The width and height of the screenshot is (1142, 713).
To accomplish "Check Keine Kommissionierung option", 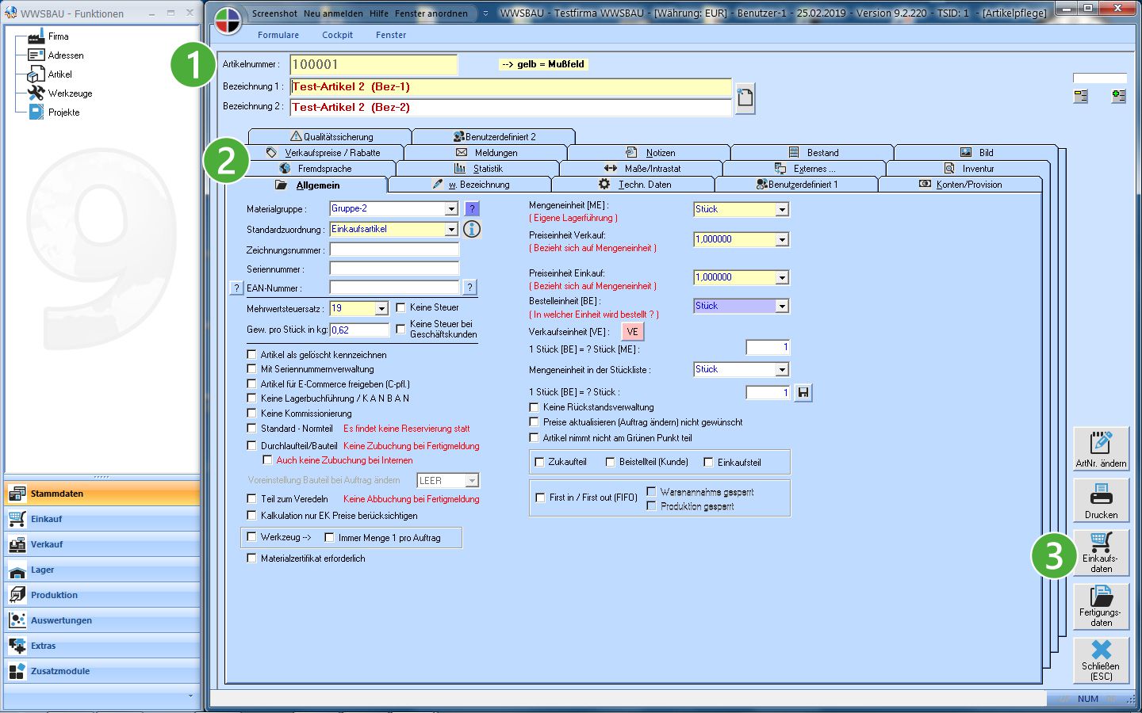I will [252, 414].
